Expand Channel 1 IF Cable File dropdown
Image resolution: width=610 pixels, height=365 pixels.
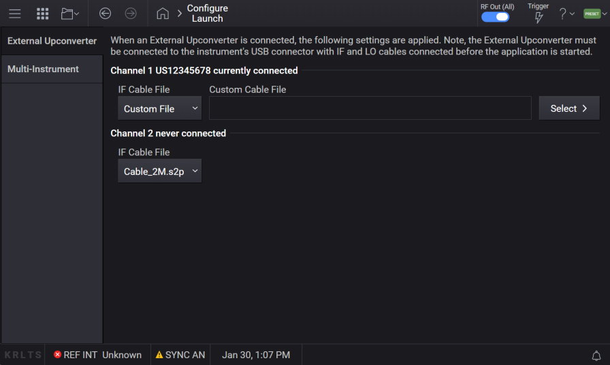(160, 108)
